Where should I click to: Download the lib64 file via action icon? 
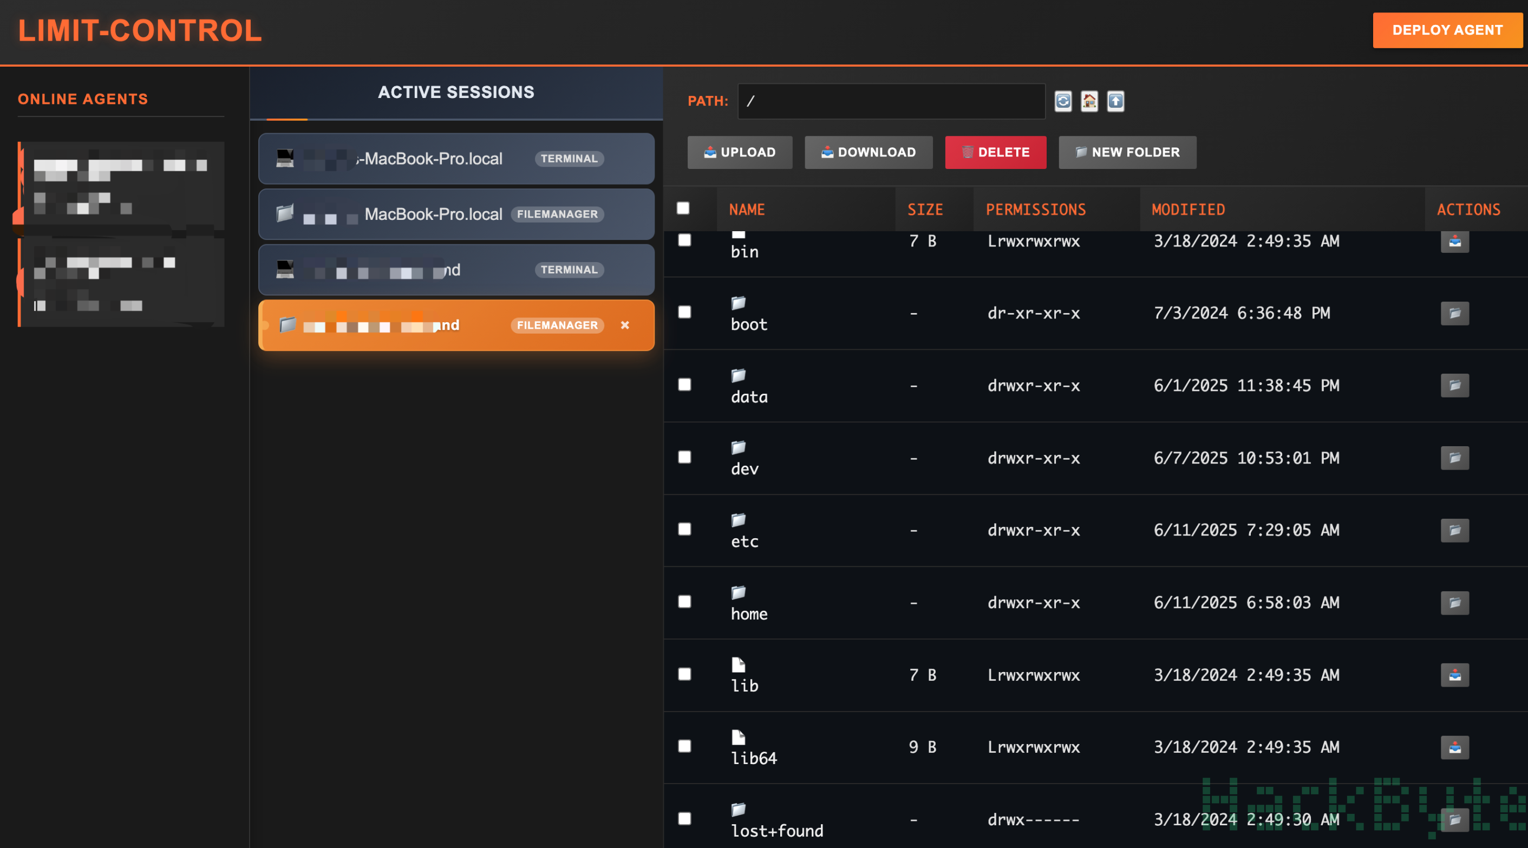coord(1454,748)
